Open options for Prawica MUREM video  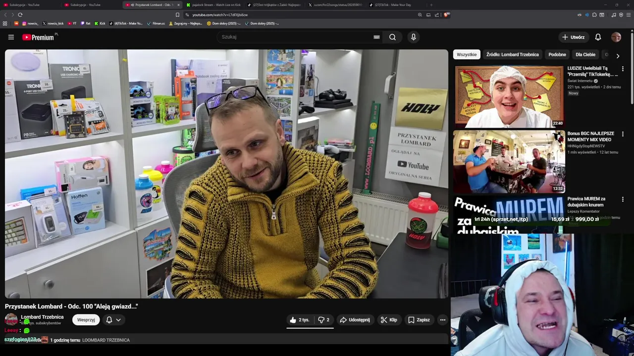point(623,199)
